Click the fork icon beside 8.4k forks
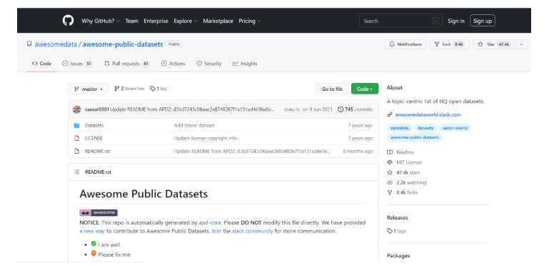This screenshot has width=559, height=266. click(390, 192)
